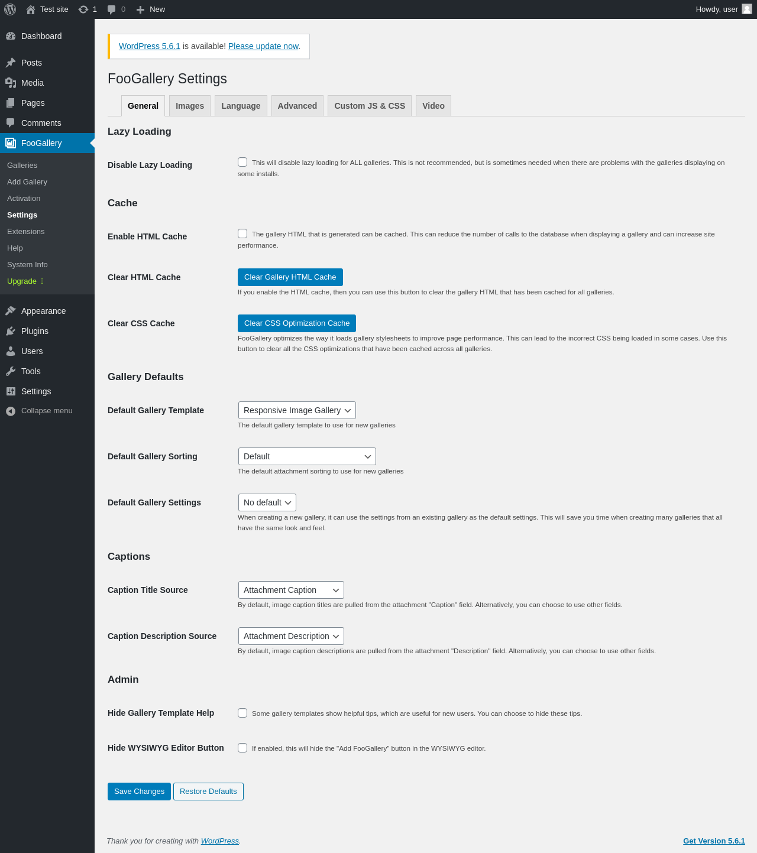Open the Caption Title Source dropdown
The image size is (757, 853).
(x=291, y=590)
